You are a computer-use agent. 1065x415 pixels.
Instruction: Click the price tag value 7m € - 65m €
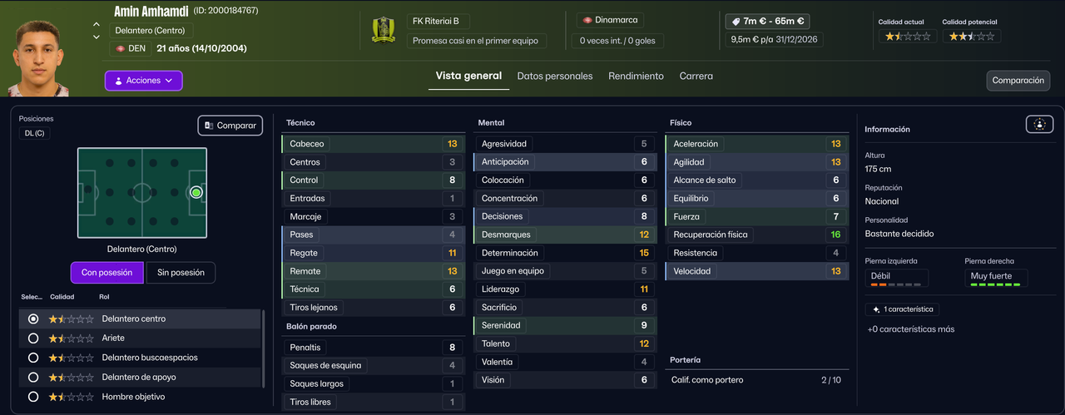tap(767, 22)
